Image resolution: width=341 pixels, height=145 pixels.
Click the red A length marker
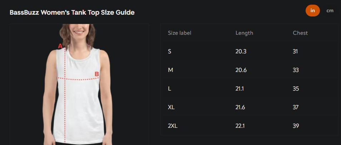point(60,46)
